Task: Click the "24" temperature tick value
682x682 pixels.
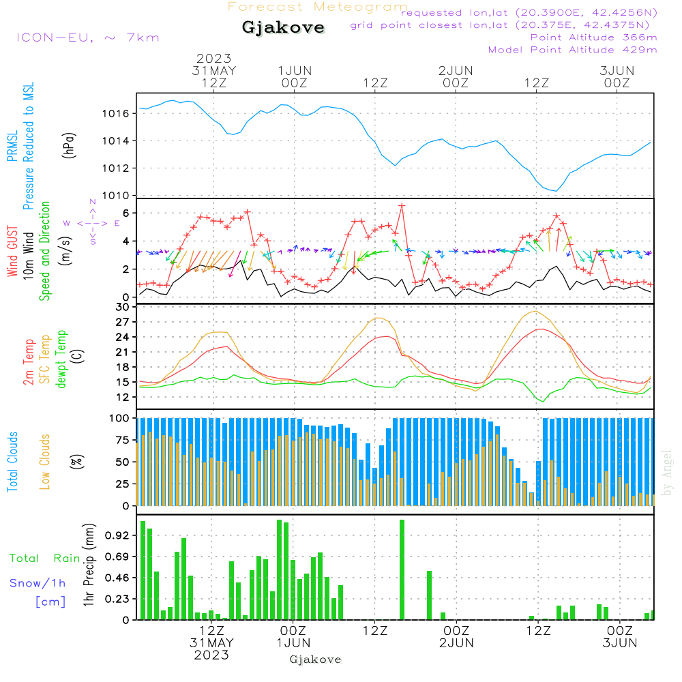Action: coord(123,337)
